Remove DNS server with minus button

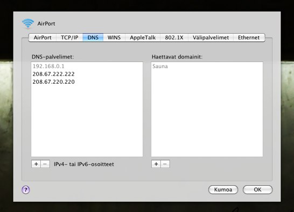45,164
